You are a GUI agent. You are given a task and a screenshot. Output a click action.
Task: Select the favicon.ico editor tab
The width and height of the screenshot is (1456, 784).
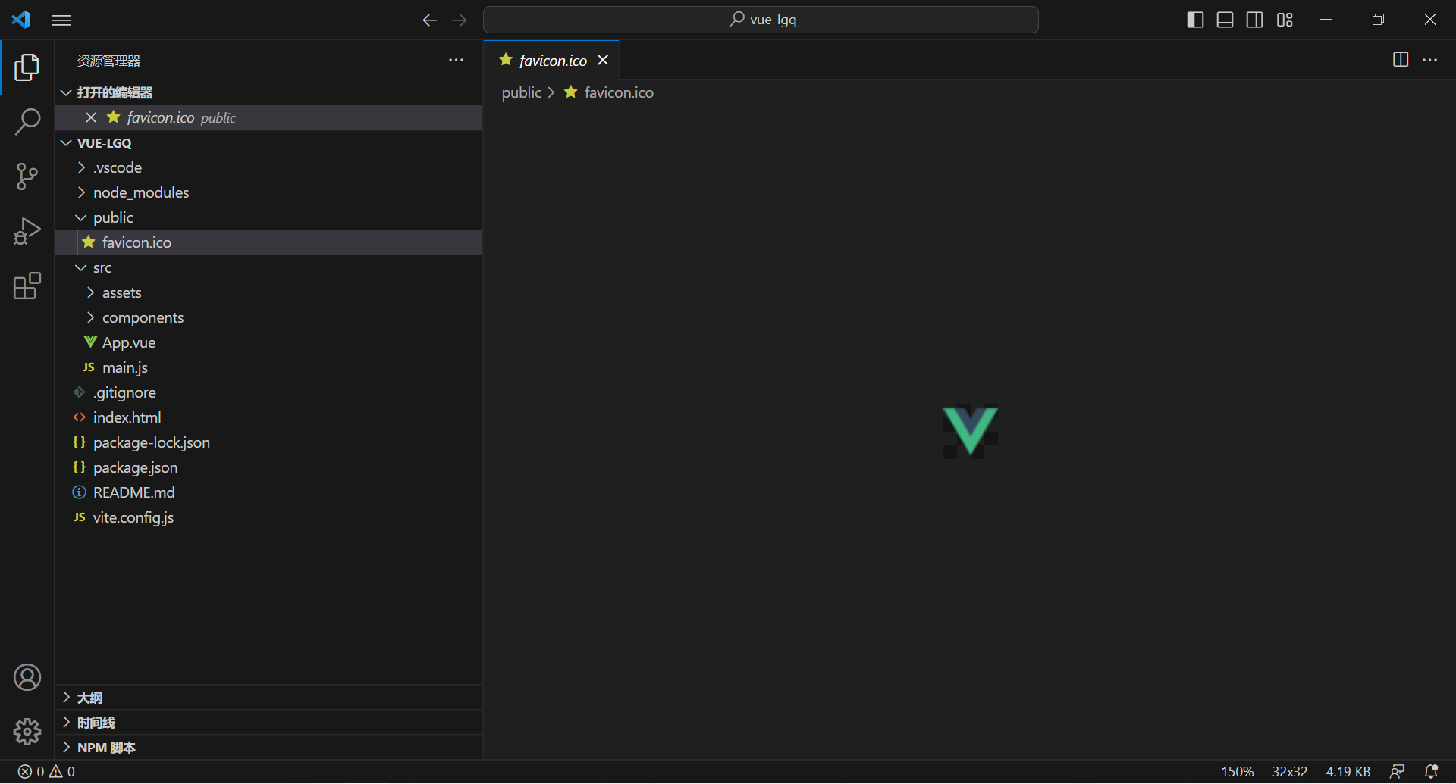[x=552, y=60]
